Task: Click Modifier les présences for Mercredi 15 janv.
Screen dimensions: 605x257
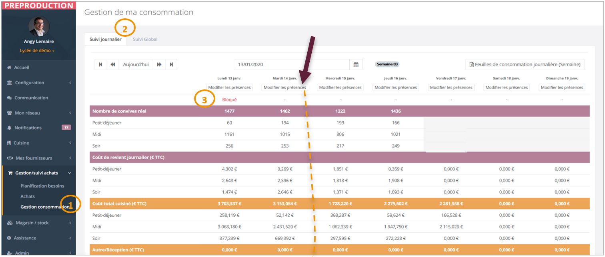Action: [x=340, y=87]
